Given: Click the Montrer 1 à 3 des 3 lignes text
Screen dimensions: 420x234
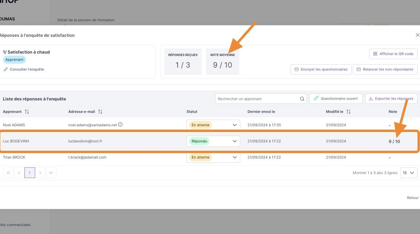Looking at the screenshot, I should 375,173.
